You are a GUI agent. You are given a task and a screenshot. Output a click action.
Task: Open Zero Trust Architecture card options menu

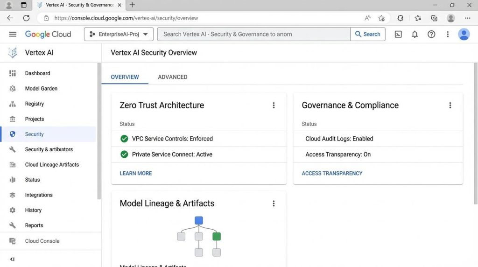[274, 105]
